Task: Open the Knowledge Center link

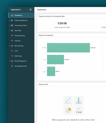Action: (21, 66)
